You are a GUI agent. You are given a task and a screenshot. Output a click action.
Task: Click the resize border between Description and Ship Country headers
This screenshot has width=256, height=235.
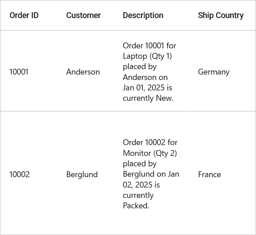[x=189, y=15]
